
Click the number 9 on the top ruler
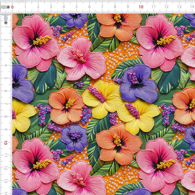pos(128,7)
